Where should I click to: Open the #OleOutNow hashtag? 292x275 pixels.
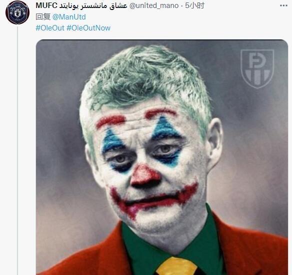[x=88, y=28]
